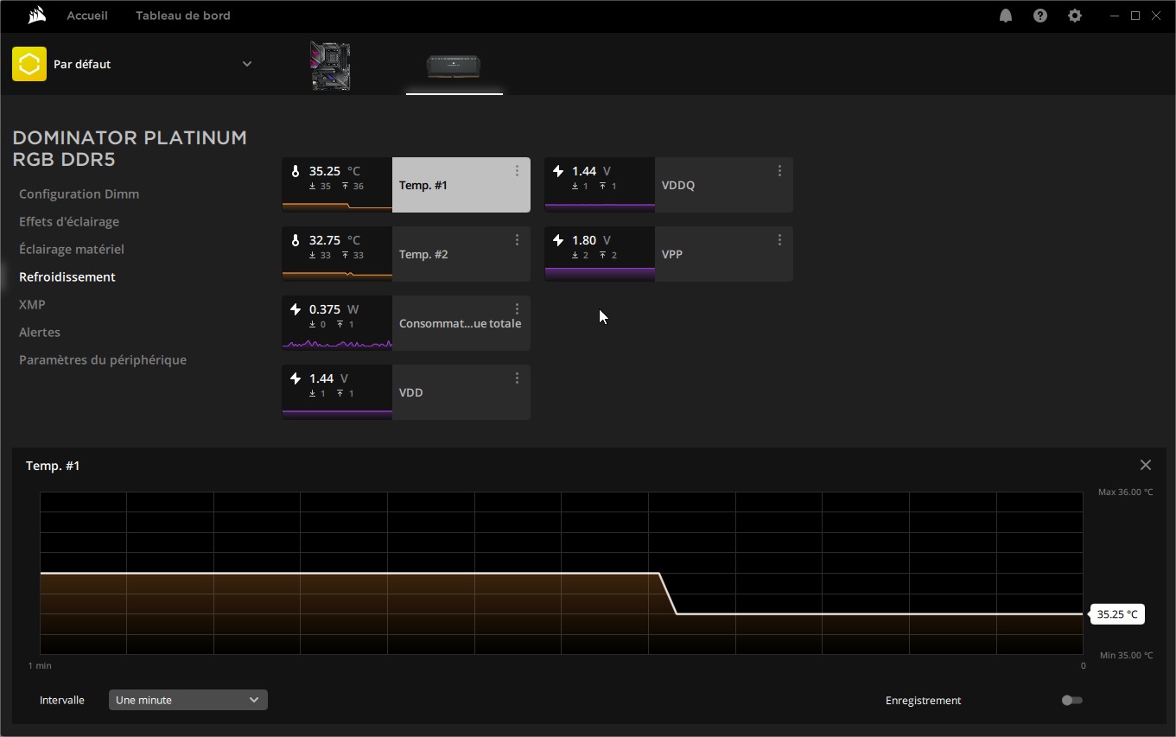Open Éclairage matériel section
1176x737 pixels.
click(x=72, y=250)
